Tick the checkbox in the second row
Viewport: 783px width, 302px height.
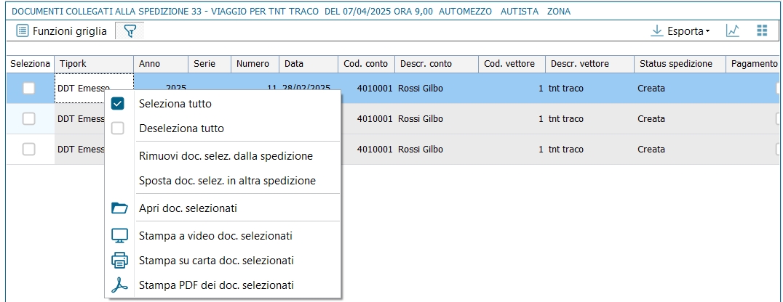(x=28, y=119)
